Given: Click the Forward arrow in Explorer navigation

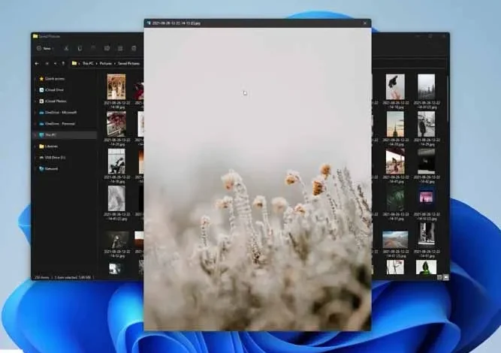Looking at the screenshot, I should (47, 64).
